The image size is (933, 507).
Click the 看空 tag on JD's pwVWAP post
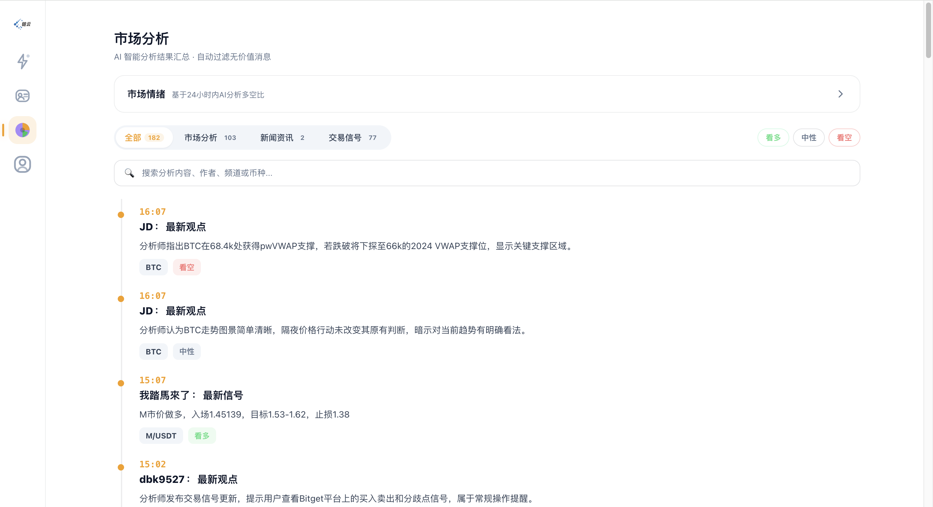click(x=187, y=267)
